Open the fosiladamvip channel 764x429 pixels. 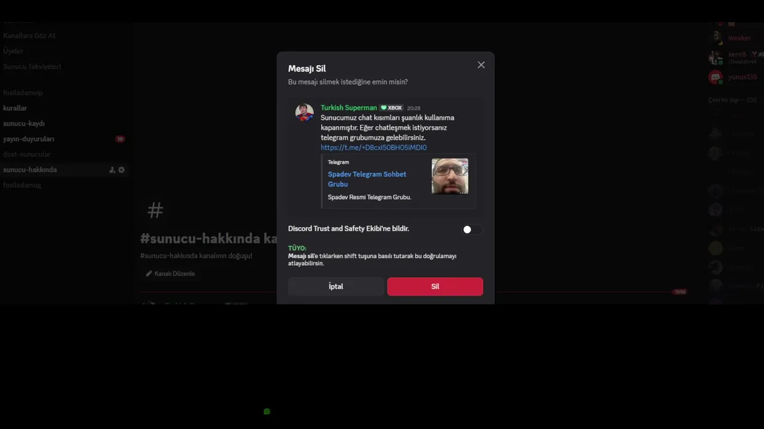23,93
